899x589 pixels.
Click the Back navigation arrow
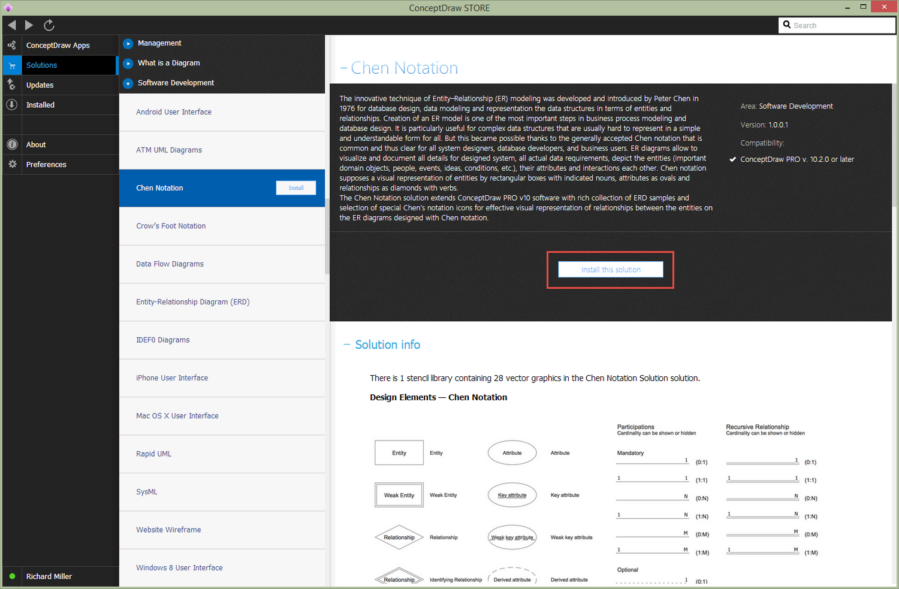(x=12, y=25)
